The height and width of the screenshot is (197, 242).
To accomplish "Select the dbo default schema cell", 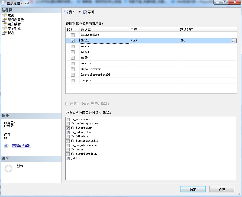I will click(205, 41).
